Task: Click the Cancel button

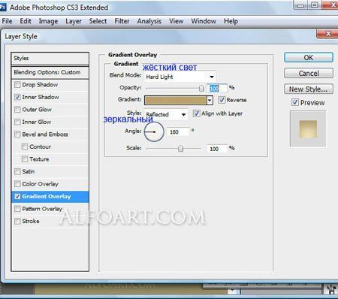Action: pyautogui.click(x=309, y=74)
